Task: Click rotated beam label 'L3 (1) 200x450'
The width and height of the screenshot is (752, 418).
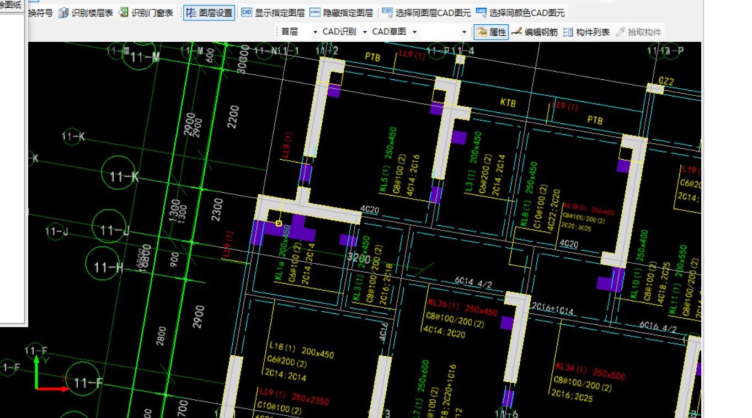Action: pos(474,162)
